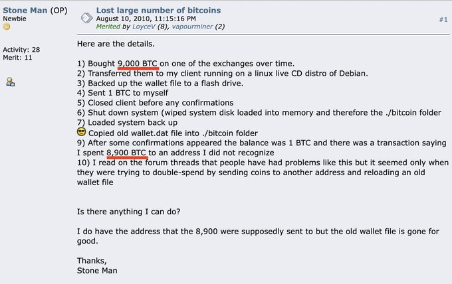Image resolution: width=452 pixels, height=284 pixels.
Task: Click the 'Newbie' rank label
Action: click(15, 19)
